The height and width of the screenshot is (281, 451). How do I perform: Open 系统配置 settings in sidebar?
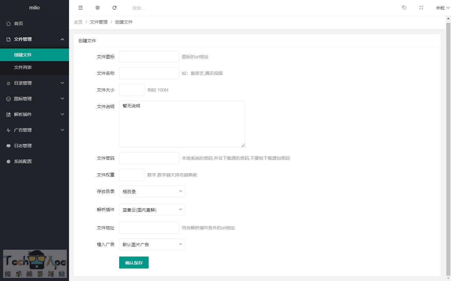point(23,161)
